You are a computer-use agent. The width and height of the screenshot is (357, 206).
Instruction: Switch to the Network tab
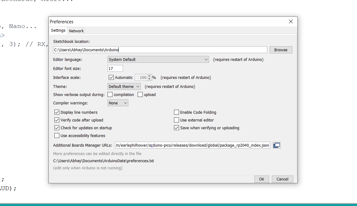(76, 31)
